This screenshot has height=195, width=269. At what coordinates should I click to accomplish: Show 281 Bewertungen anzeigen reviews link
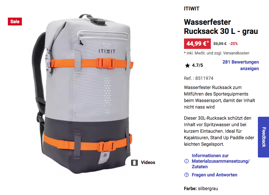pos(241,65)
